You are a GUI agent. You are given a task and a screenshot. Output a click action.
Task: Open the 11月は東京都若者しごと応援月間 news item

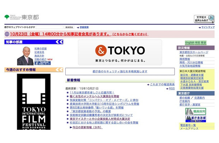pos(92,93)
